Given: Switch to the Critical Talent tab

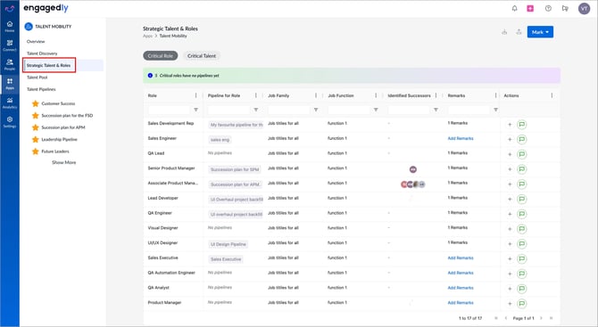Looking at the screenshot, I should click(202, 55).
